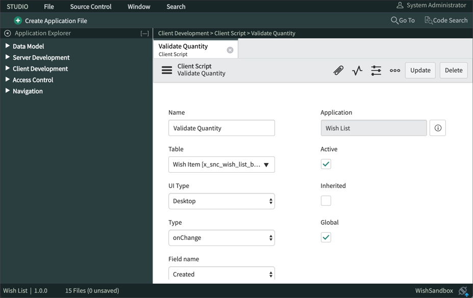Click the paperclip attachments icon

[x=338, y=70]
